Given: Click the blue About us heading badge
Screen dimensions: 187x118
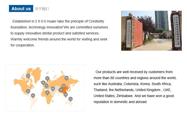Looking at the screenshot, I should coord(21,9).
